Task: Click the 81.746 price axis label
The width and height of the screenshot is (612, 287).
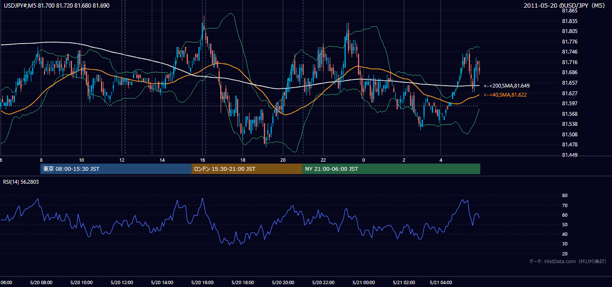Action: [x=569, y=52]
